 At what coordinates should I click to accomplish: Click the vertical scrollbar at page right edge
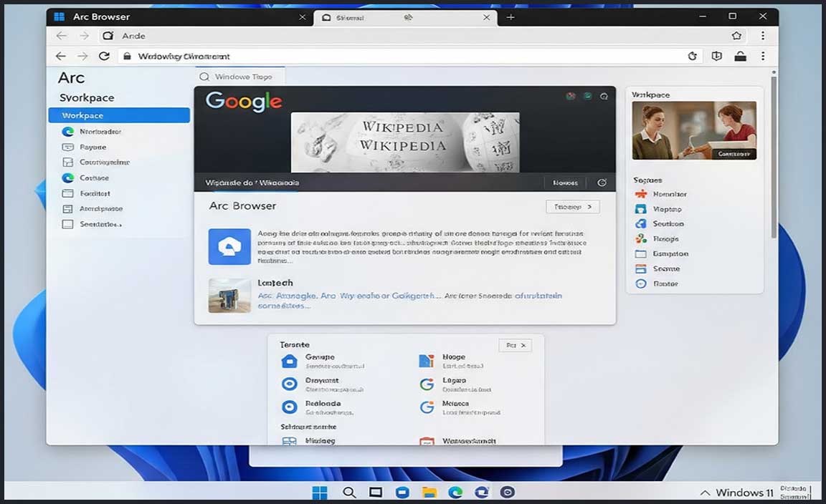[x=774, y=157]
